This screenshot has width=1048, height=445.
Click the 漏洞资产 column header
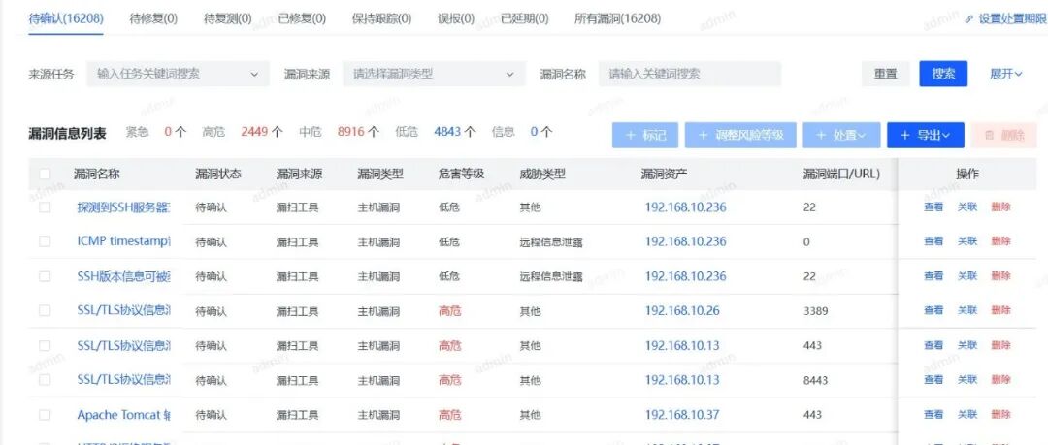(x=664, y=175)
